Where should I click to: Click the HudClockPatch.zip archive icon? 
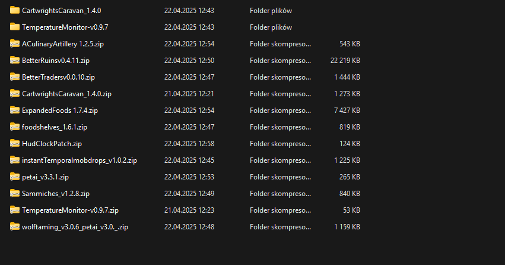coord(15,143)
